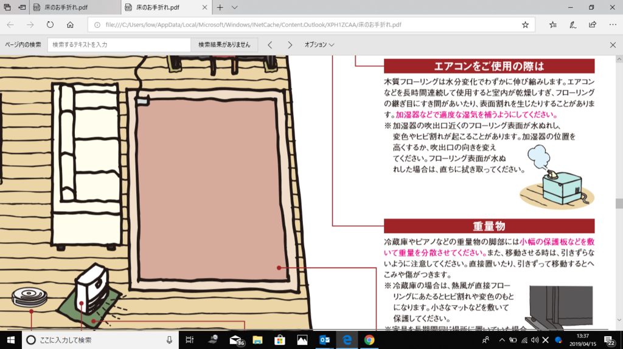Image resolution: width=623 pixels, height=349 pixels.
Task: Open Task View on taskbar
Action: coord(190,340)
